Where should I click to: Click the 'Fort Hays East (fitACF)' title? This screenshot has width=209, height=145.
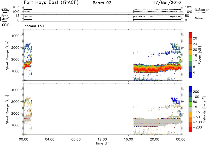pyautogui.click(x=51, y=2)
